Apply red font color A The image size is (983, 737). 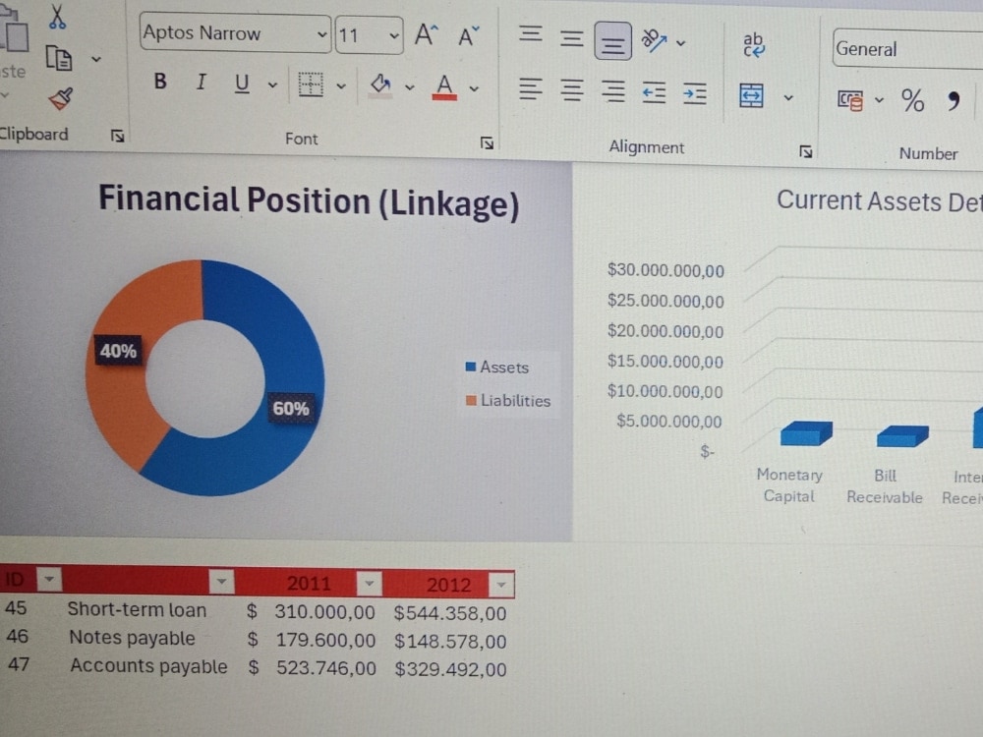point(444,87)
